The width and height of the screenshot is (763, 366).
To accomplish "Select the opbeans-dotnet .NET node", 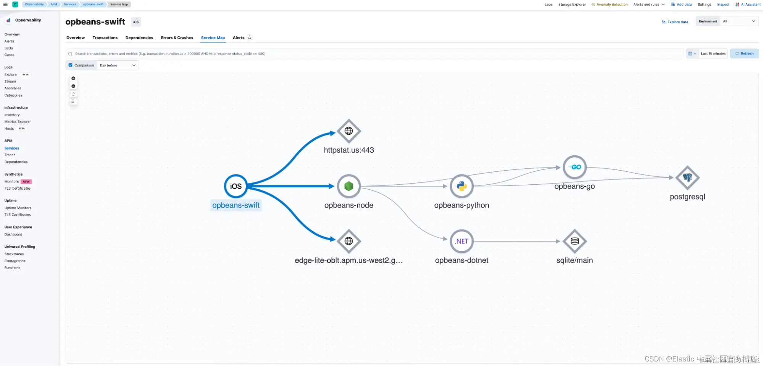I will tap(462, 241).
